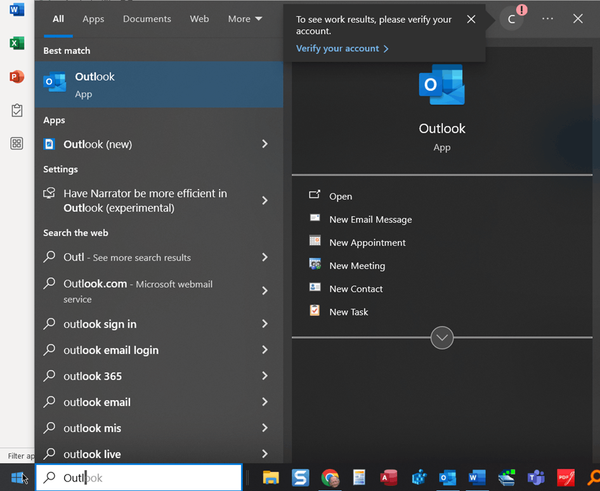Open the scanner app from taskbar
Viewport: 600px width, 491px height.
[507, 478]
